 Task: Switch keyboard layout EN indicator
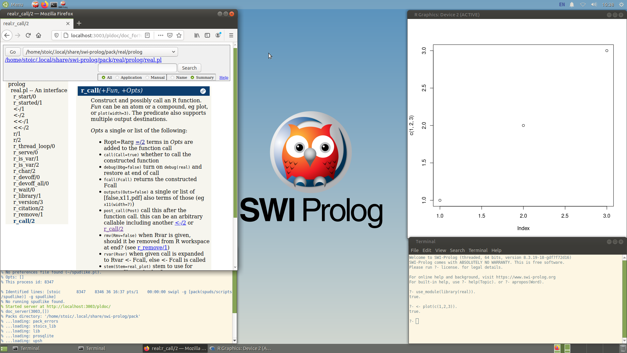[x=562, y=5]
